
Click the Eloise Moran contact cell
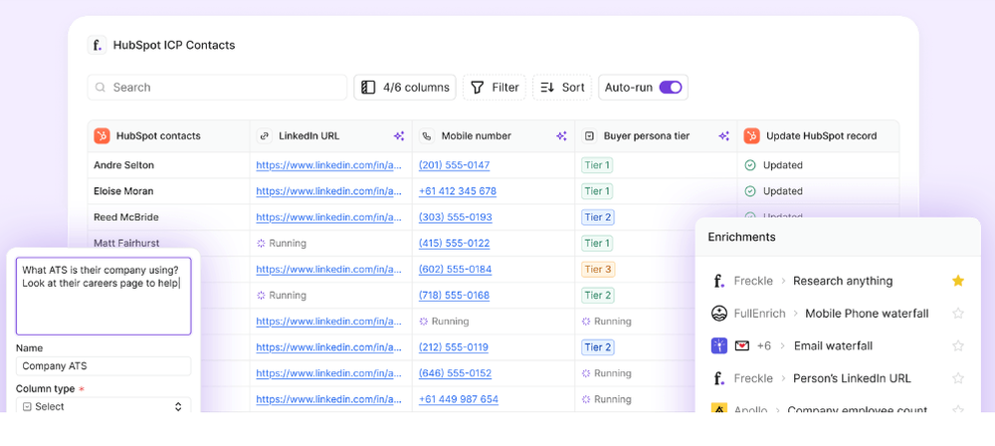(x=168, y=191)
